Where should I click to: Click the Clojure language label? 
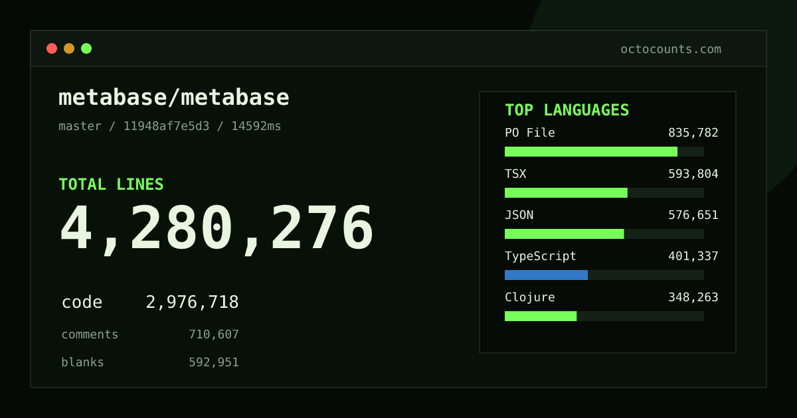530,297
